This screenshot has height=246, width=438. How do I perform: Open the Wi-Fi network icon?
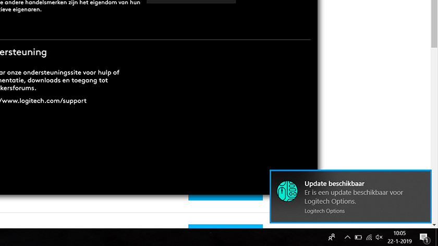click(x=369, y=237)
